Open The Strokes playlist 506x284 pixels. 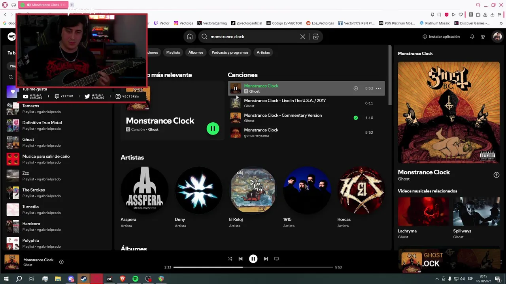pyautogui.click(x=57, y=193)
